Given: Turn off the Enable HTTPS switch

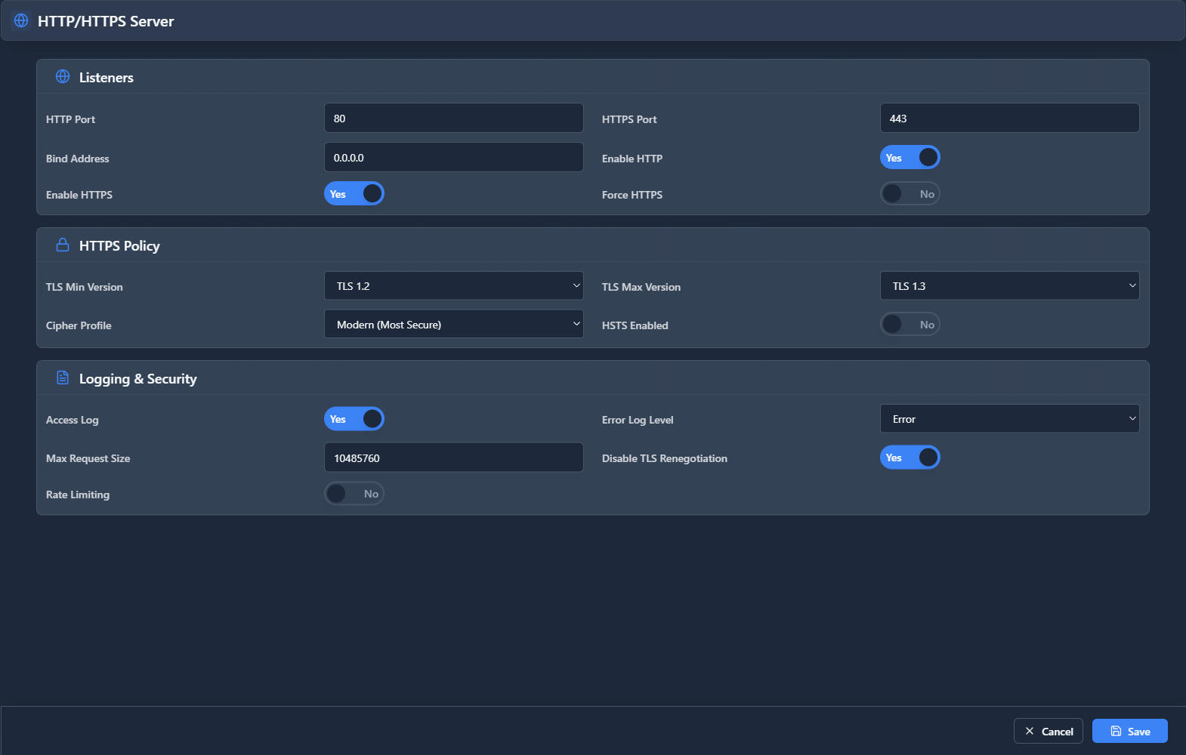Looking at the screenshot, I should [x=354, y=194].
